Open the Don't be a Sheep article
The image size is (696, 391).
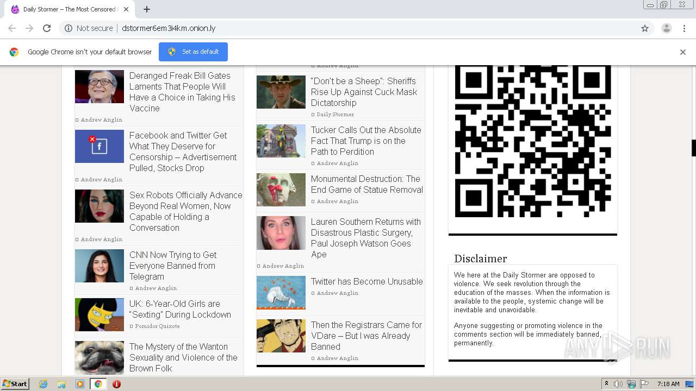tap(364, 92)
